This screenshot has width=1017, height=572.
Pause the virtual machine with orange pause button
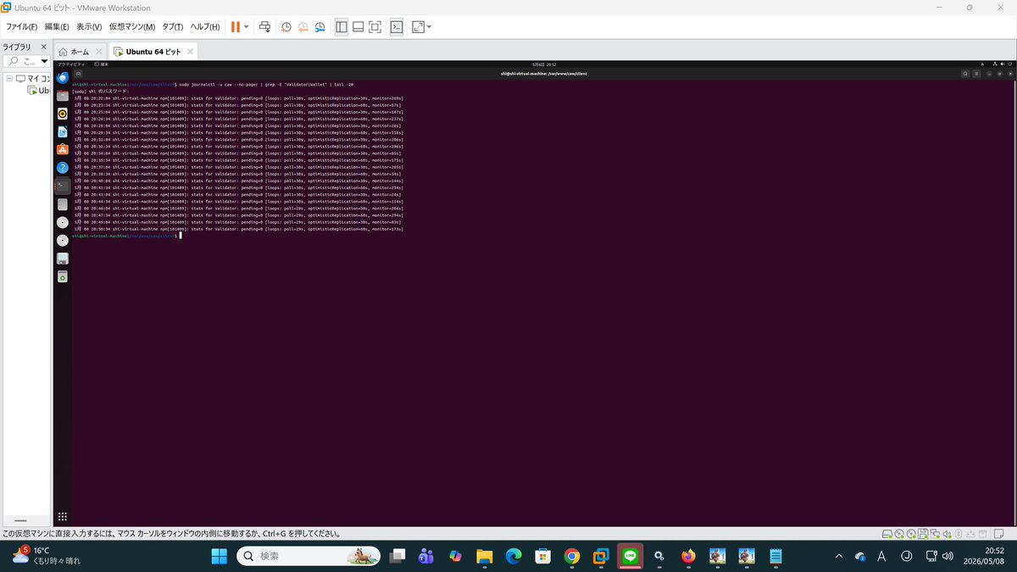click(235, 27)
